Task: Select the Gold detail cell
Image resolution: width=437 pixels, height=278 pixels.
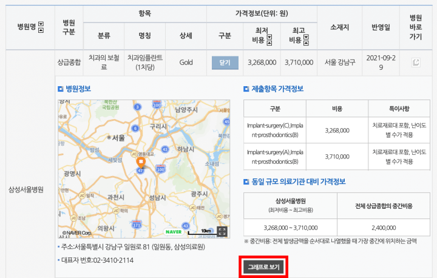Action: 186,63
